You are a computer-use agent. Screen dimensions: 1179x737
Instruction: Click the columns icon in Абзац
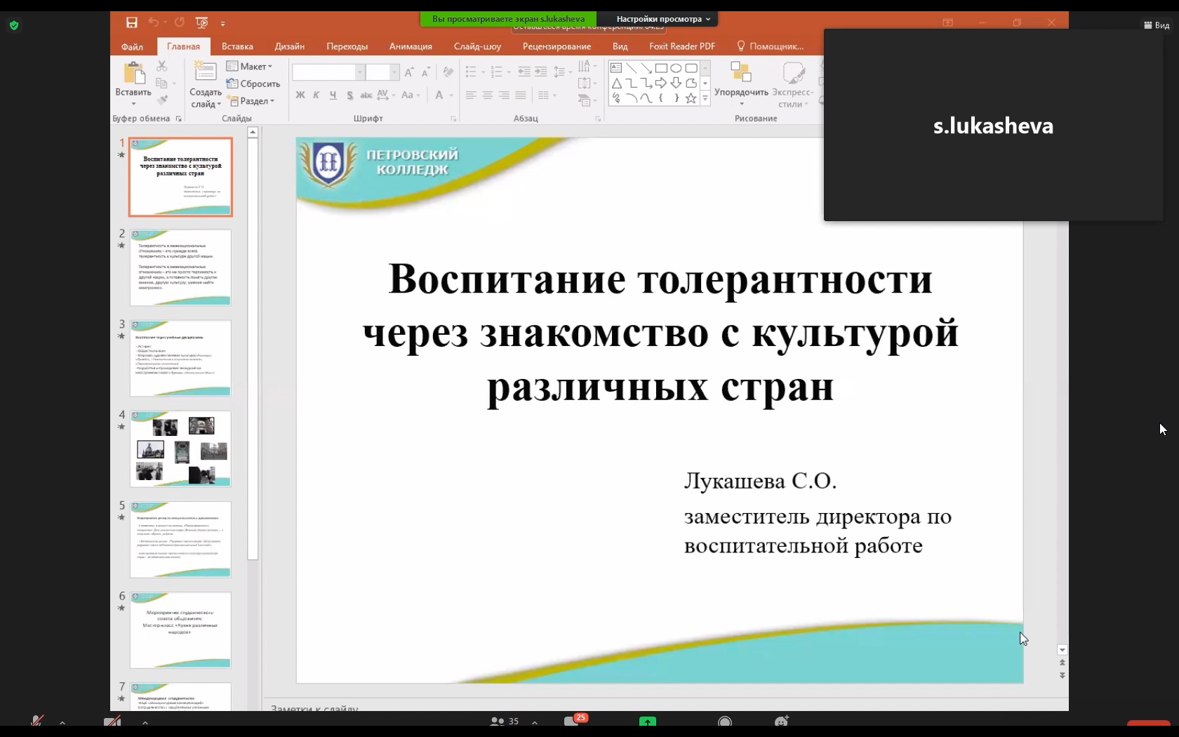pyautogui.click(x=544, y=95)
